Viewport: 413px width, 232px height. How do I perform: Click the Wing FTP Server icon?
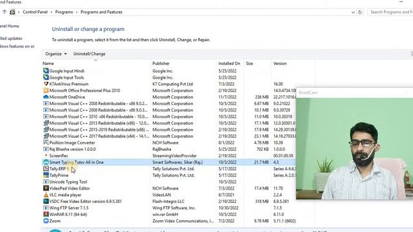46,208
